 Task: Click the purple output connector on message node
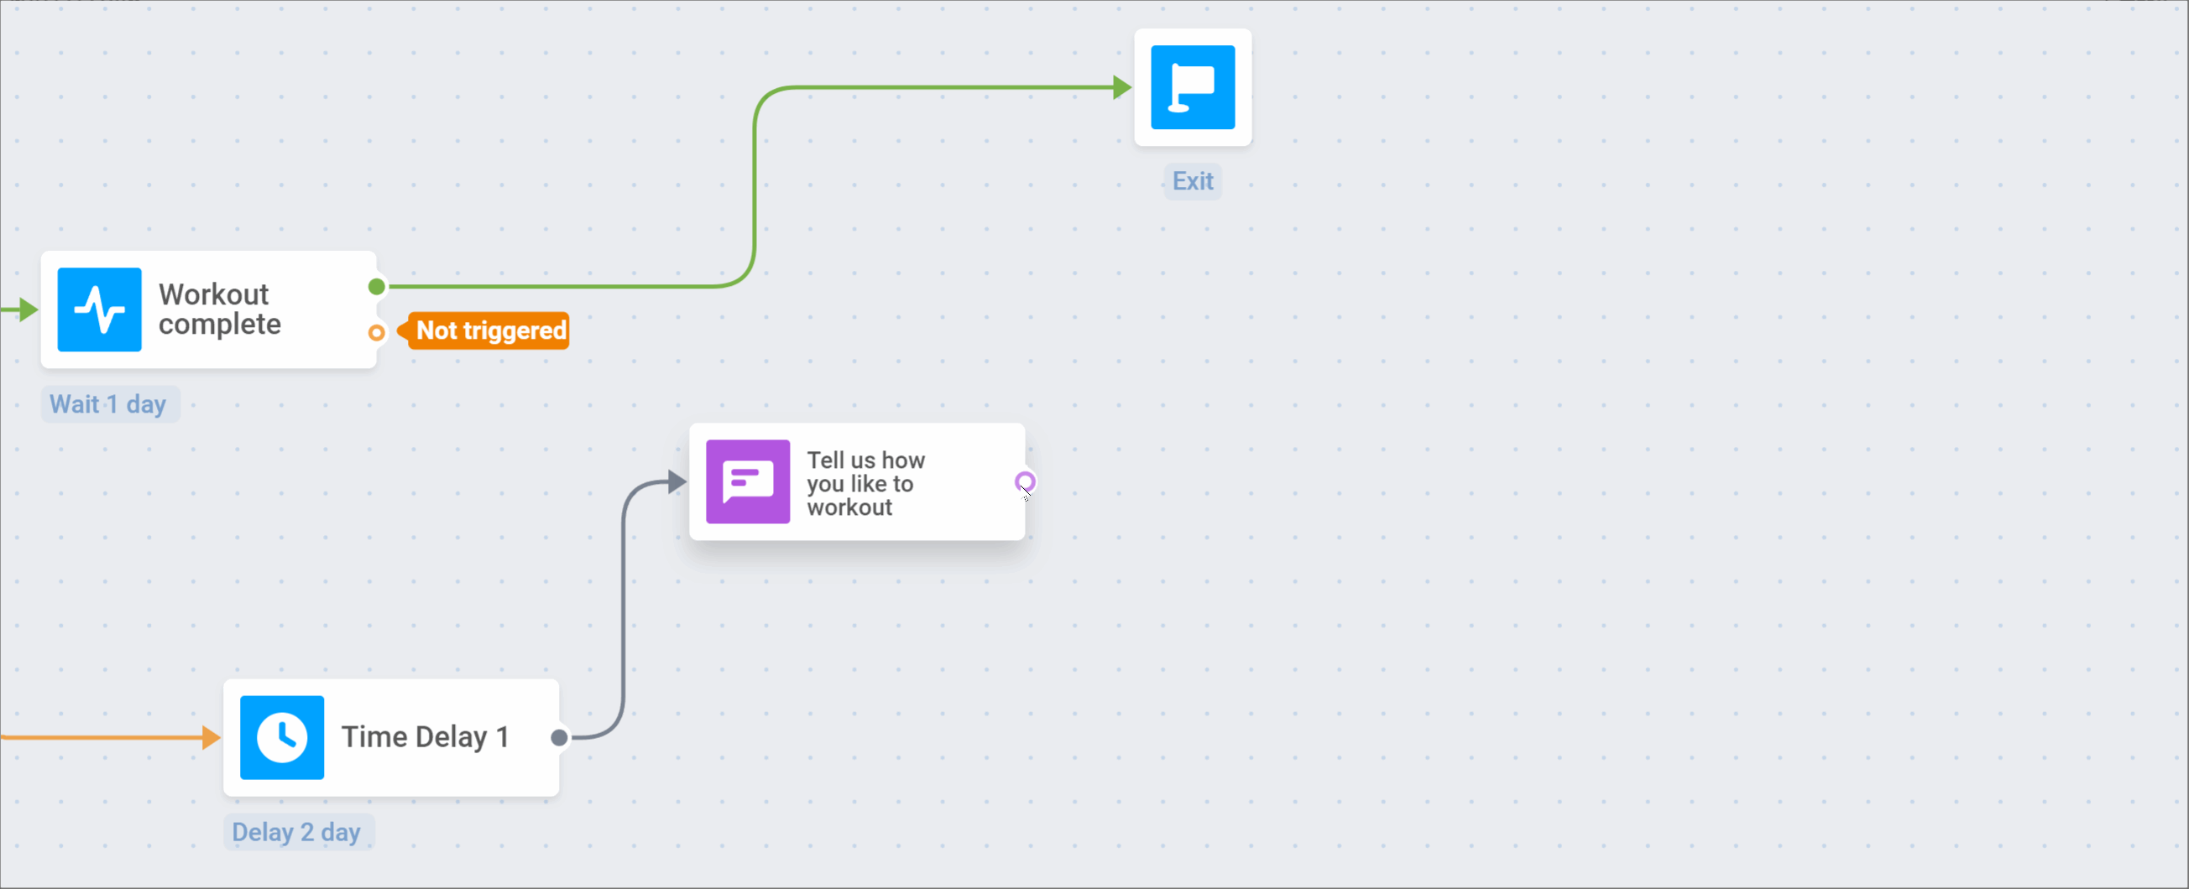click(1025, 482)
